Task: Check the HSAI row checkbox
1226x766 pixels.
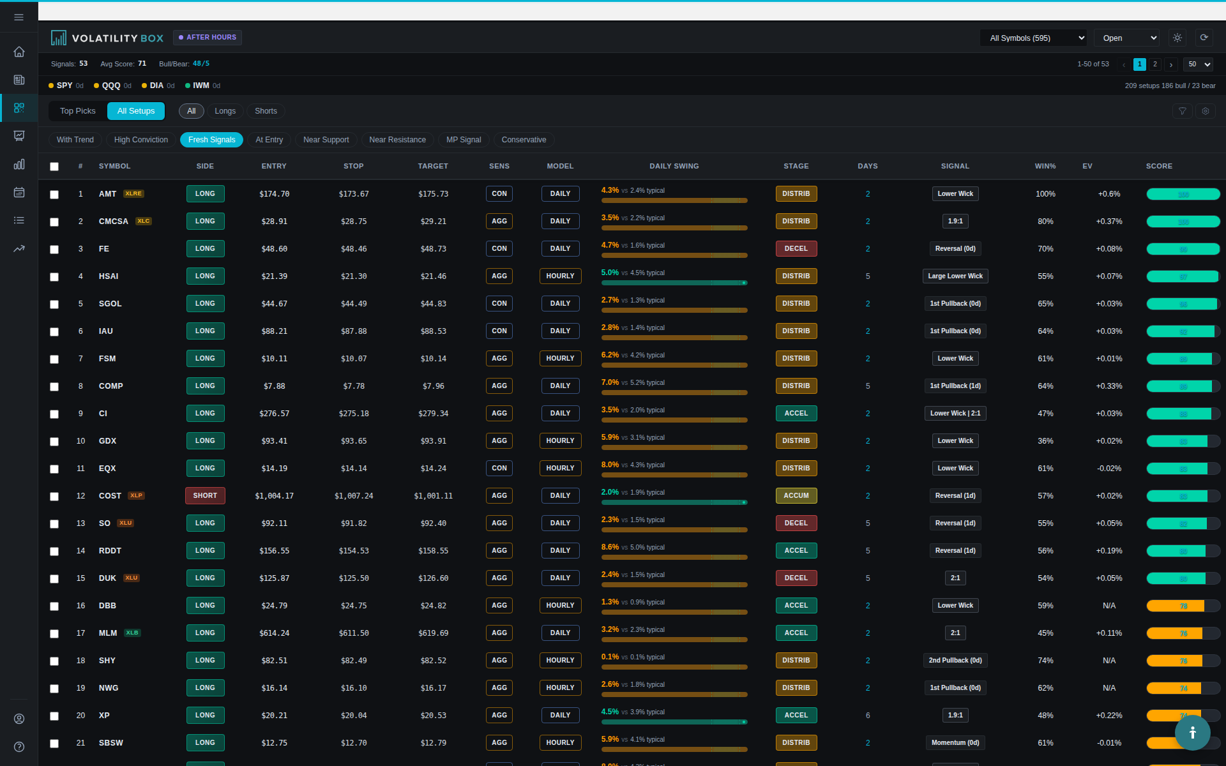Action: (54, 277)
